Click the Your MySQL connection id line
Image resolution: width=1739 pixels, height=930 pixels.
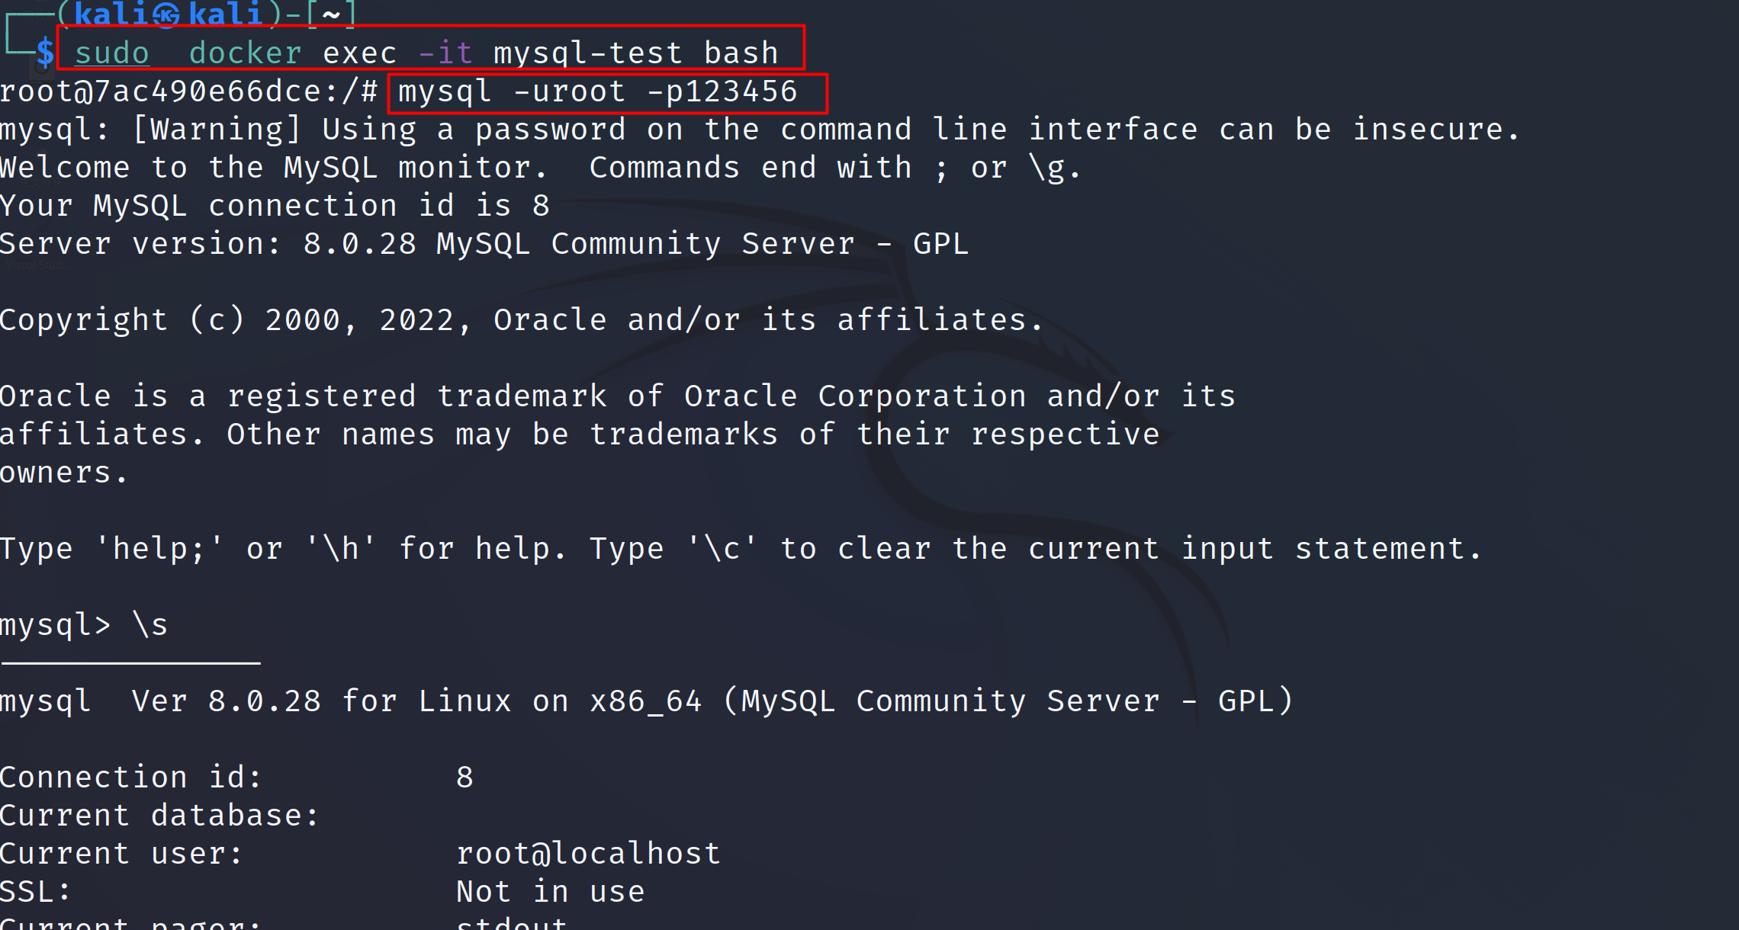coord(275,206)
